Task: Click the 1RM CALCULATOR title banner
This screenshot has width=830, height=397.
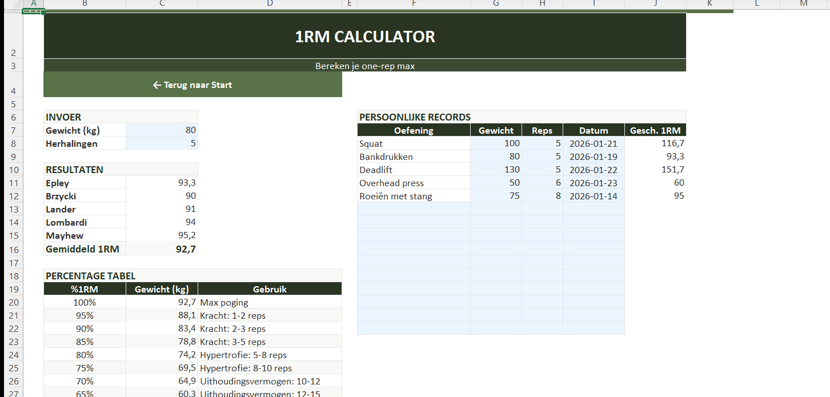Action: pos(364,37)
